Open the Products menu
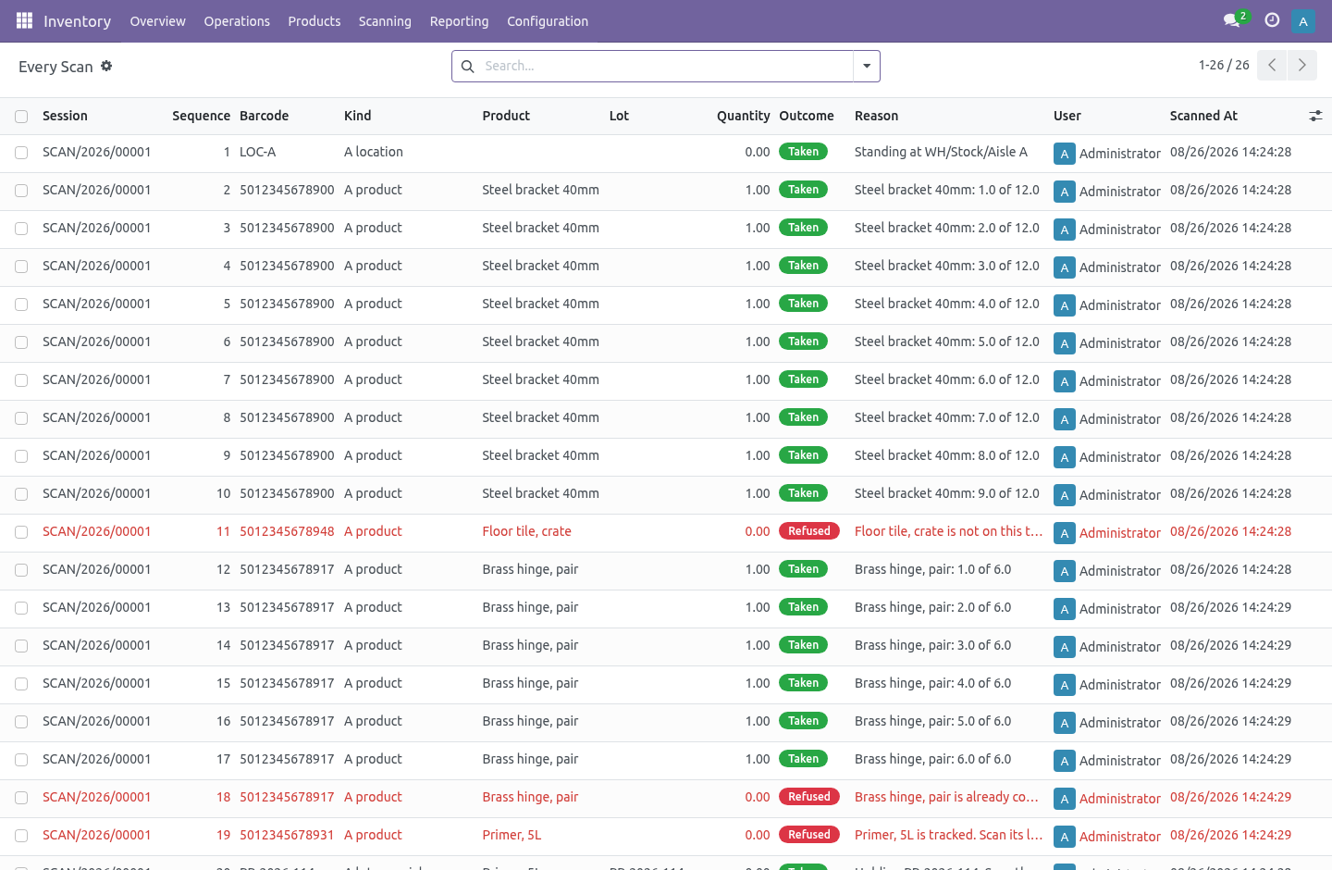The height and width of the screenshot is (870, 1332). click(x=314, y=20)
